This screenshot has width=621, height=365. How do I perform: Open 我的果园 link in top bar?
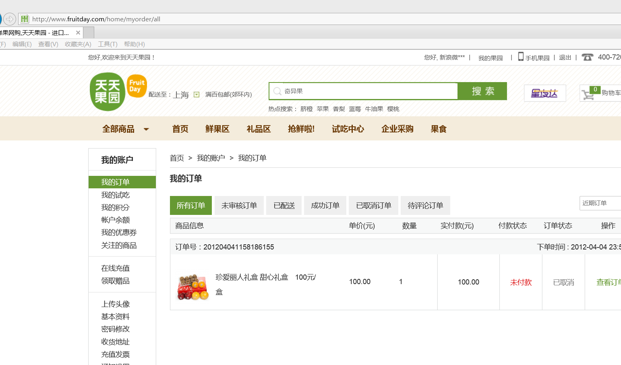[x=491, y=58]
